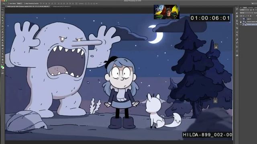This screenshot has height=144, width=257.
Task: Open the green foreground color swatch
Action: click(2, 66)
